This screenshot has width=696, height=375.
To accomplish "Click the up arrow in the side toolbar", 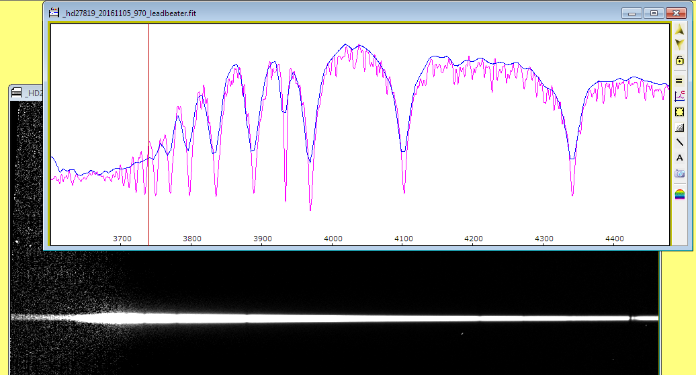I will pos(679,31).
